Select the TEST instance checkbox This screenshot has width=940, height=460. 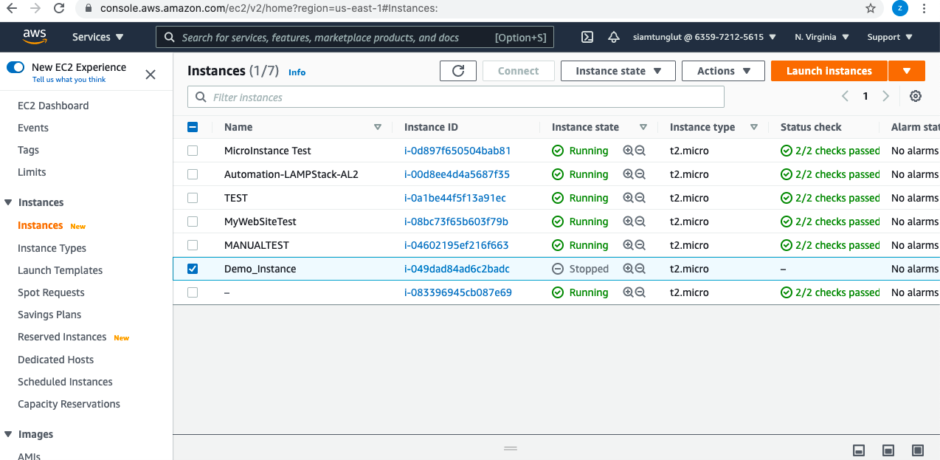tap(193, 198)
